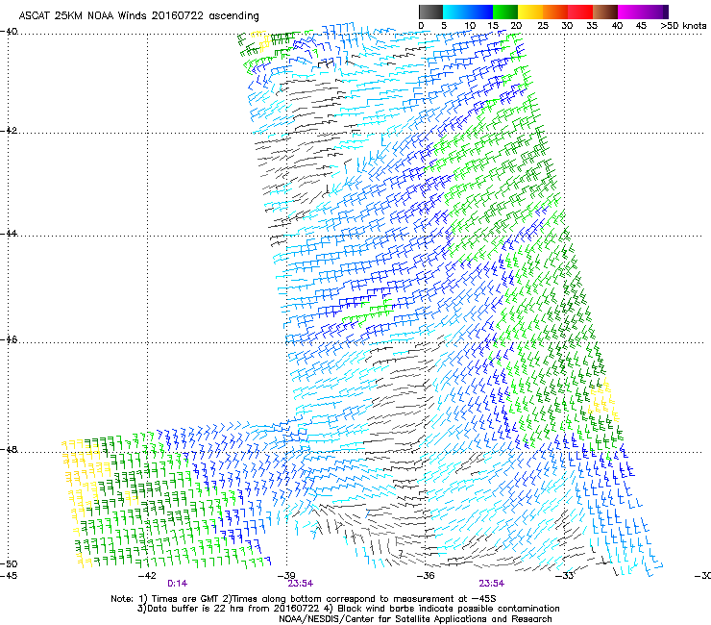Pick the magenta 40–45 knots legend swatch

click(x=630, y=12)
